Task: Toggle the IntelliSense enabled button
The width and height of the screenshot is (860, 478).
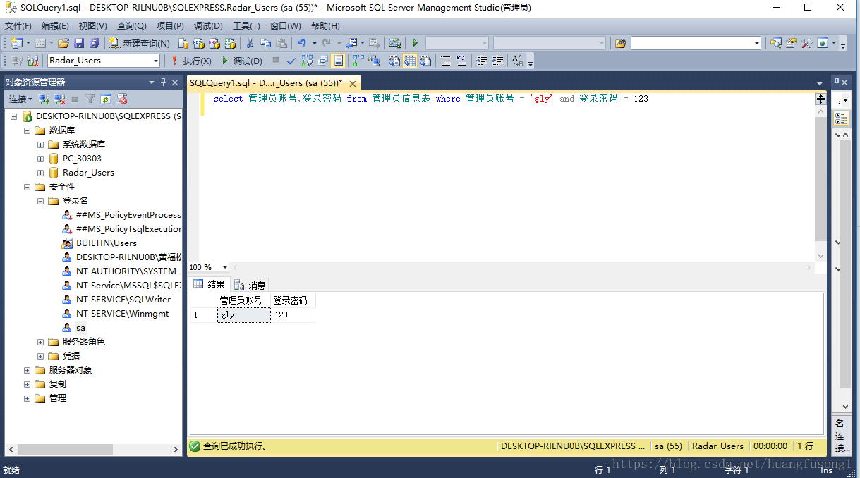Action: [339, 61]
